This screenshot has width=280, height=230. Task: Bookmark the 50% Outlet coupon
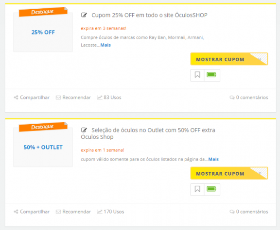click(x=197, y=189)
